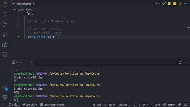
Task: Open the Remote Explorer view
Action: coord(5,54)
